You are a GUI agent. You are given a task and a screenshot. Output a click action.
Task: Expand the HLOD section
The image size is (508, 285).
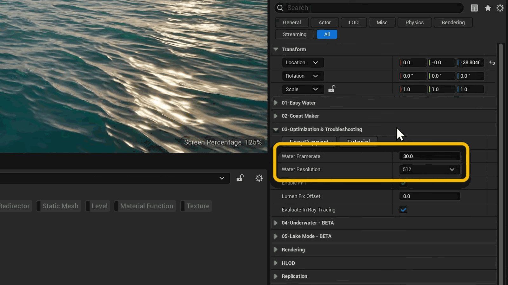276,263
